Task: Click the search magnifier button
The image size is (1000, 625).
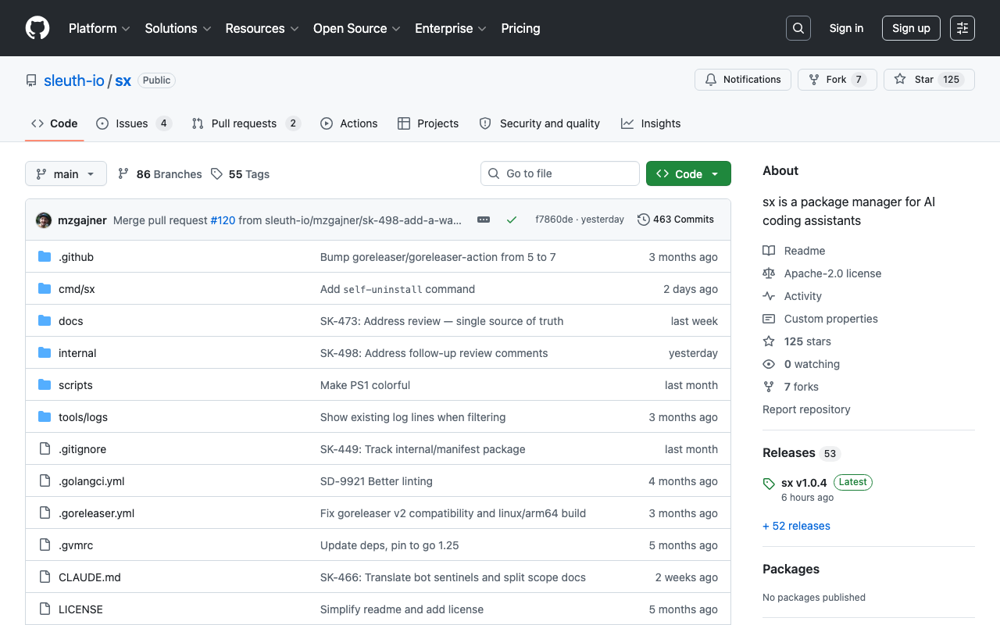Action: point(798,28)
